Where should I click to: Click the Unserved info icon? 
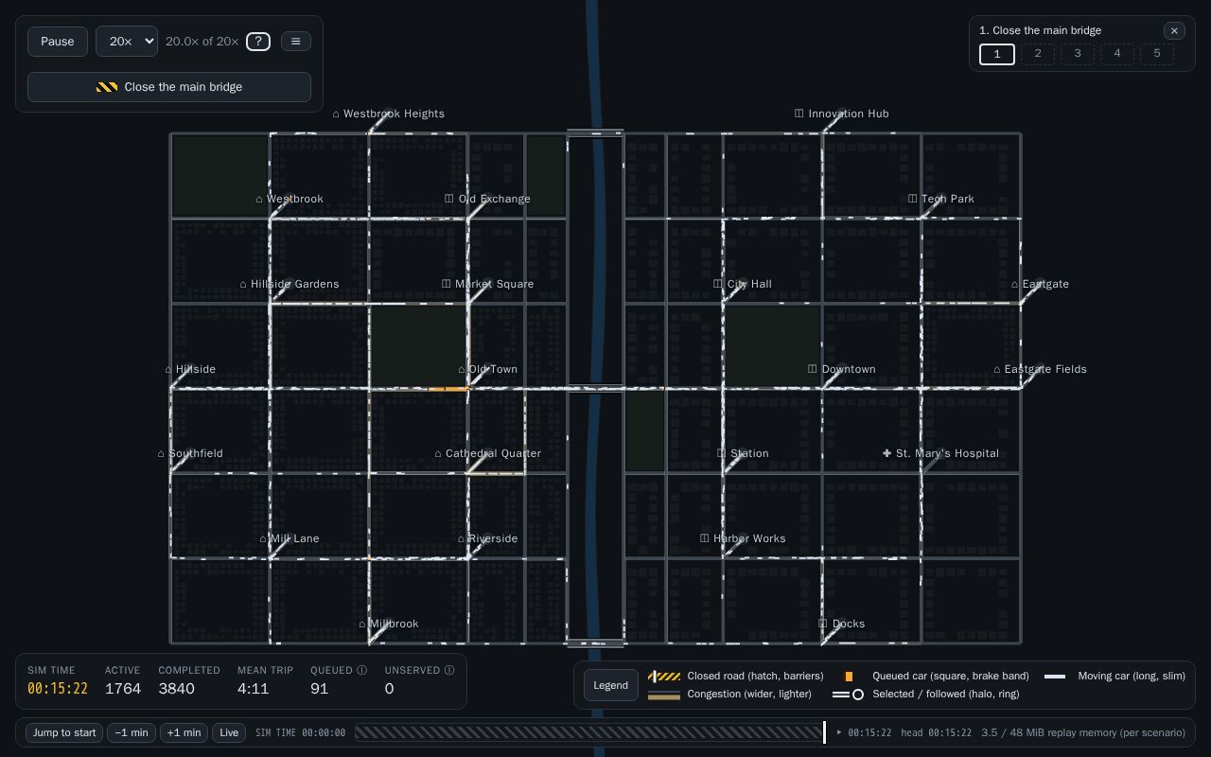coord(449,670)
